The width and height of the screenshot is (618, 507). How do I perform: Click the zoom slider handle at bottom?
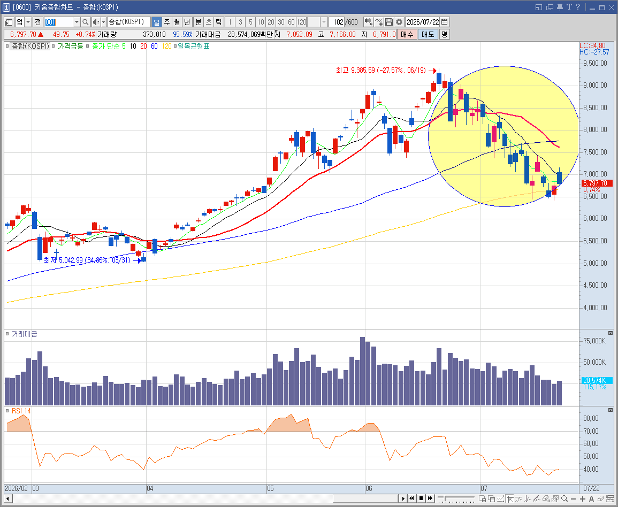tap(445, 499)
